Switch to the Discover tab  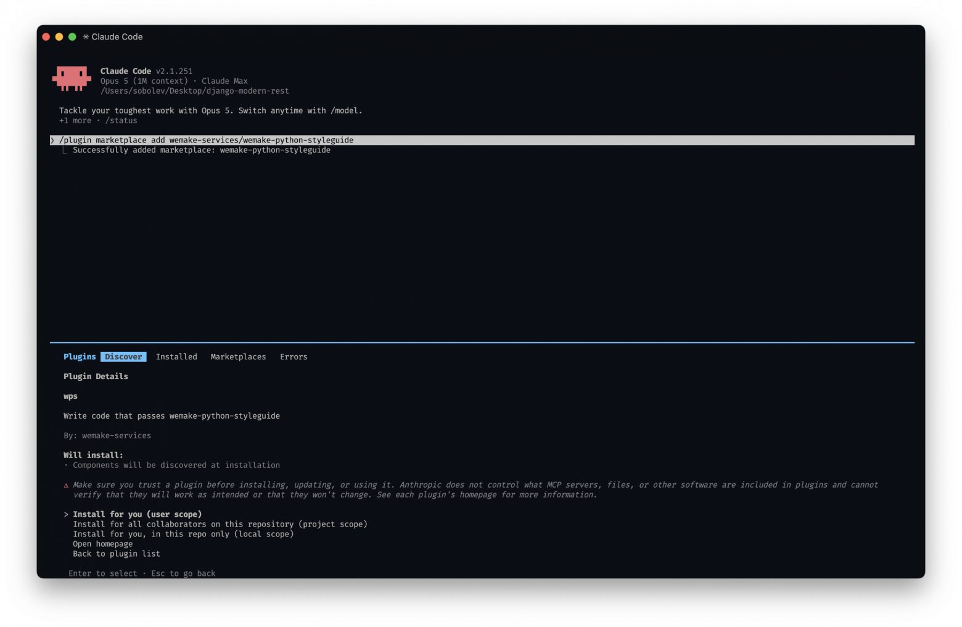(123, 357)
